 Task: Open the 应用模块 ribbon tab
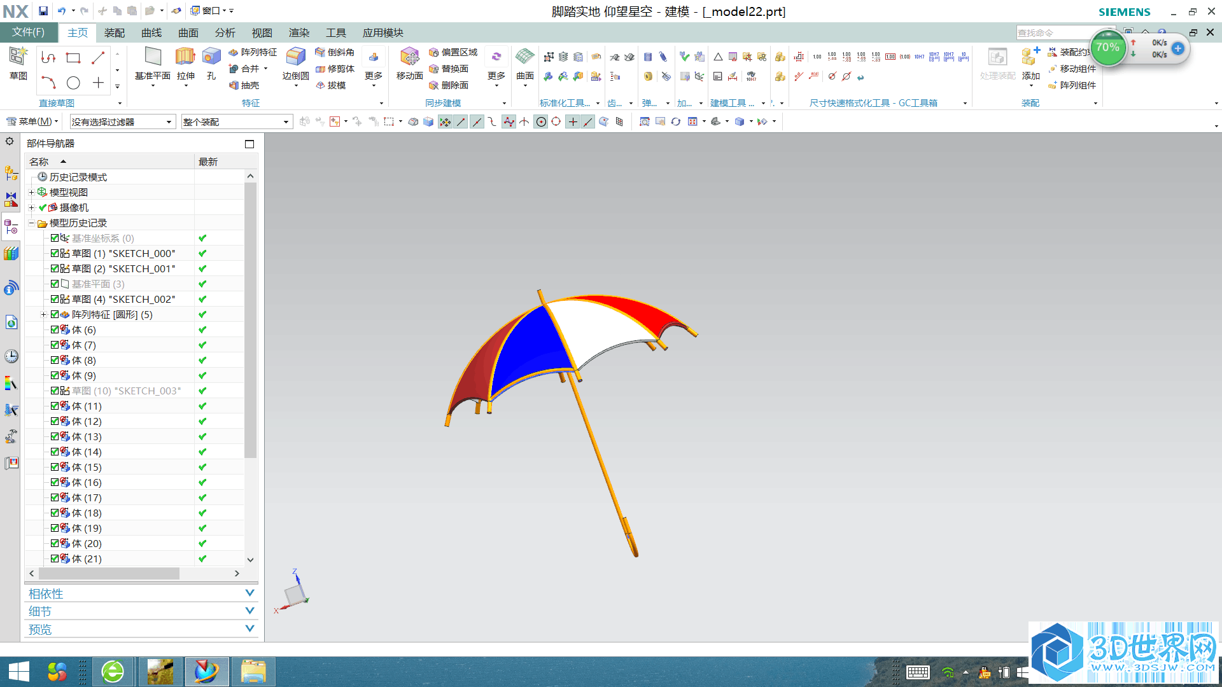tap(383, 32)
